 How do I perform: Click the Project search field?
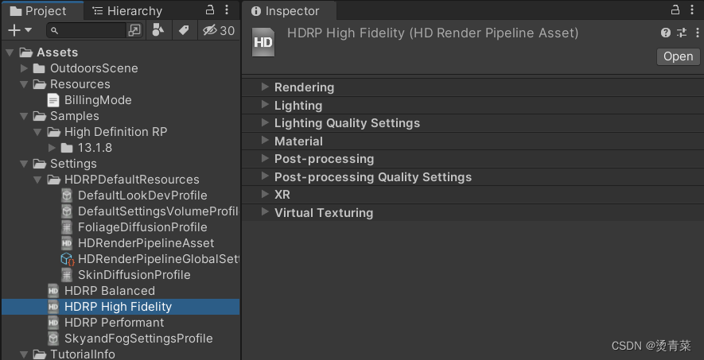87,30
